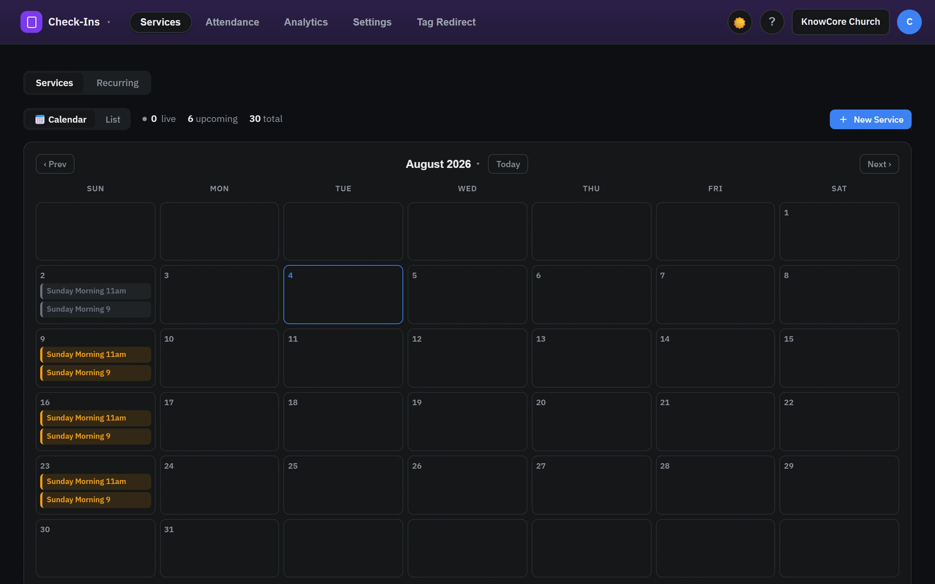Switch to the Settings tab
935x584 pixels.
tap(372, 22)
